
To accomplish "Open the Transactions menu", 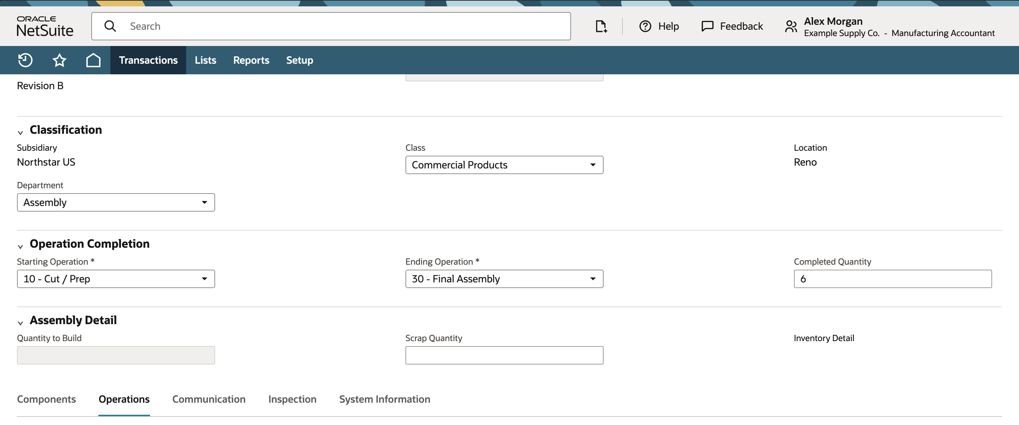I will click(x=148, y=60).
